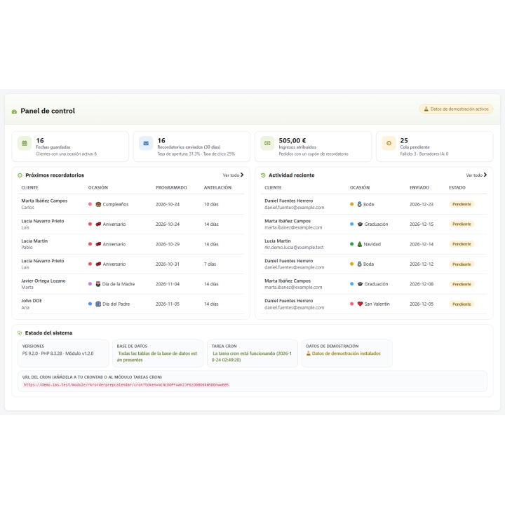Click the Cliente column header in Próximos recordatorios
505x505 pixels.
click(x=29, y=187)
